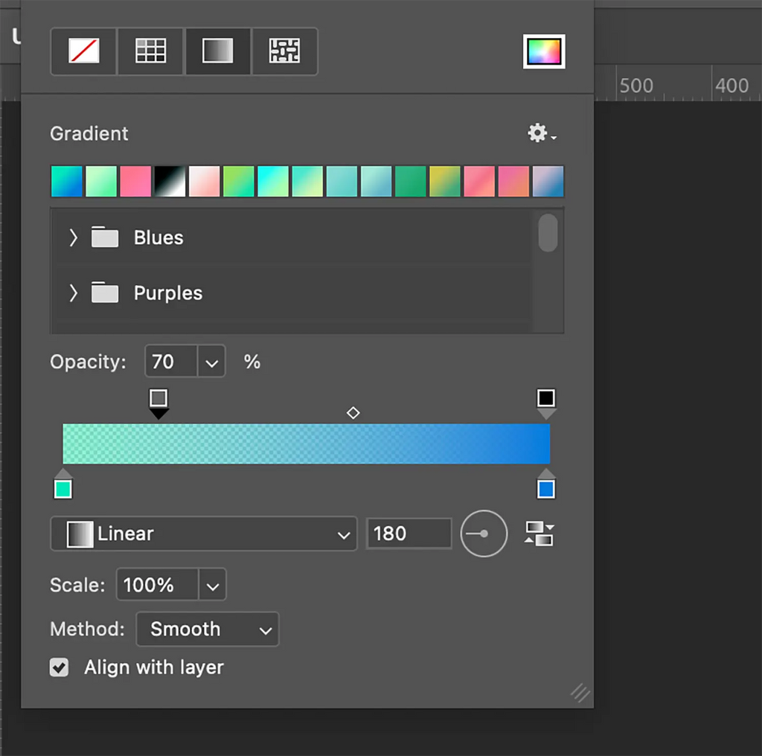Image resolution: width=762 pixels, height=756 pixels.
Task: Click the gradient list scrollbar thumb
Action: tap(548, 233)
